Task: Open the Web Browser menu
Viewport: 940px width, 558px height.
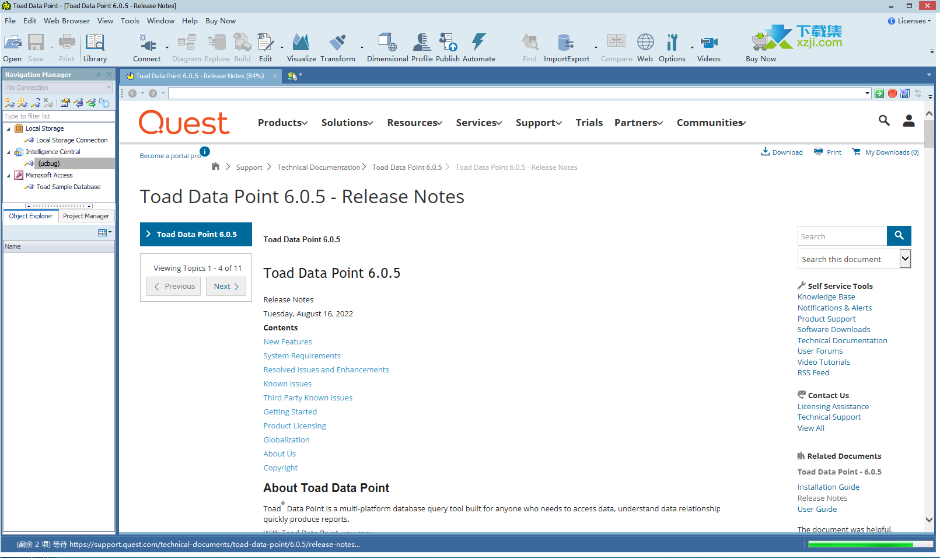Action: click(x=67, y=21)
